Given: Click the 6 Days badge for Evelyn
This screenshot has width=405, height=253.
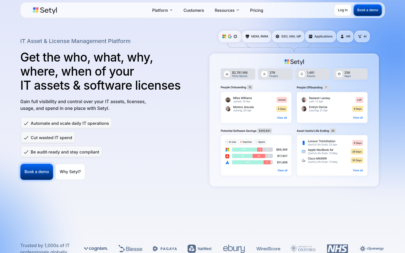Looking at the screenshot, I should (358, 109).
